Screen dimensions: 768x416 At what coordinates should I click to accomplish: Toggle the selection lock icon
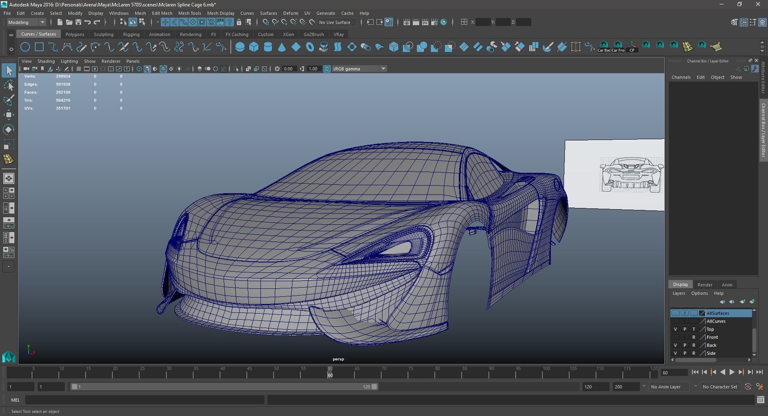tap(239, 22)
